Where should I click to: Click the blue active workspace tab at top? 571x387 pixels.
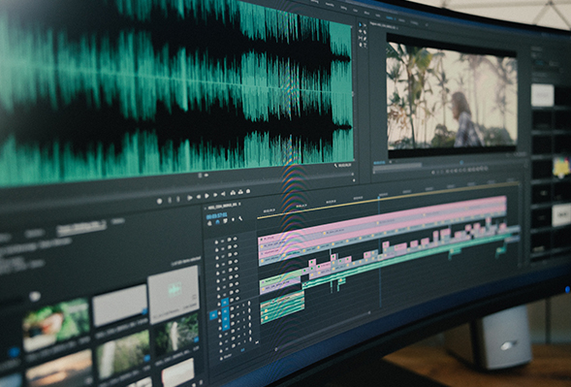point(390,18)
